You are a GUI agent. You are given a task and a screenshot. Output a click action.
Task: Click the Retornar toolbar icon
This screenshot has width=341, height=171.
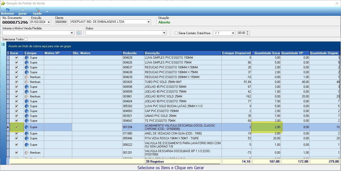click(7, 10)
